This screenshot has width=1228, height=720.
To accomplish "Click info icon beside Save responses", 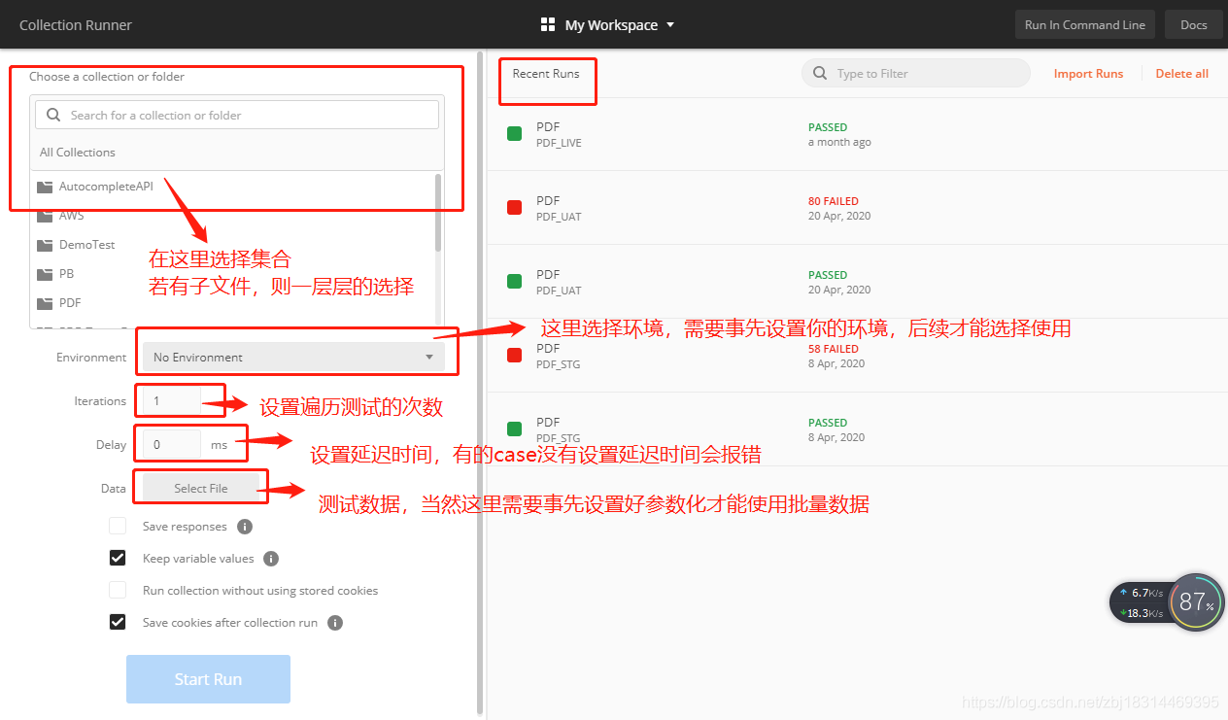I will pyautogui.click(x=245, y=527).
